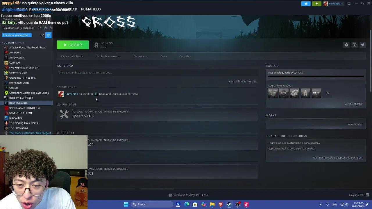Select Cuphead in game list
This screenshot has width=372, height=209.
(15, 63)
